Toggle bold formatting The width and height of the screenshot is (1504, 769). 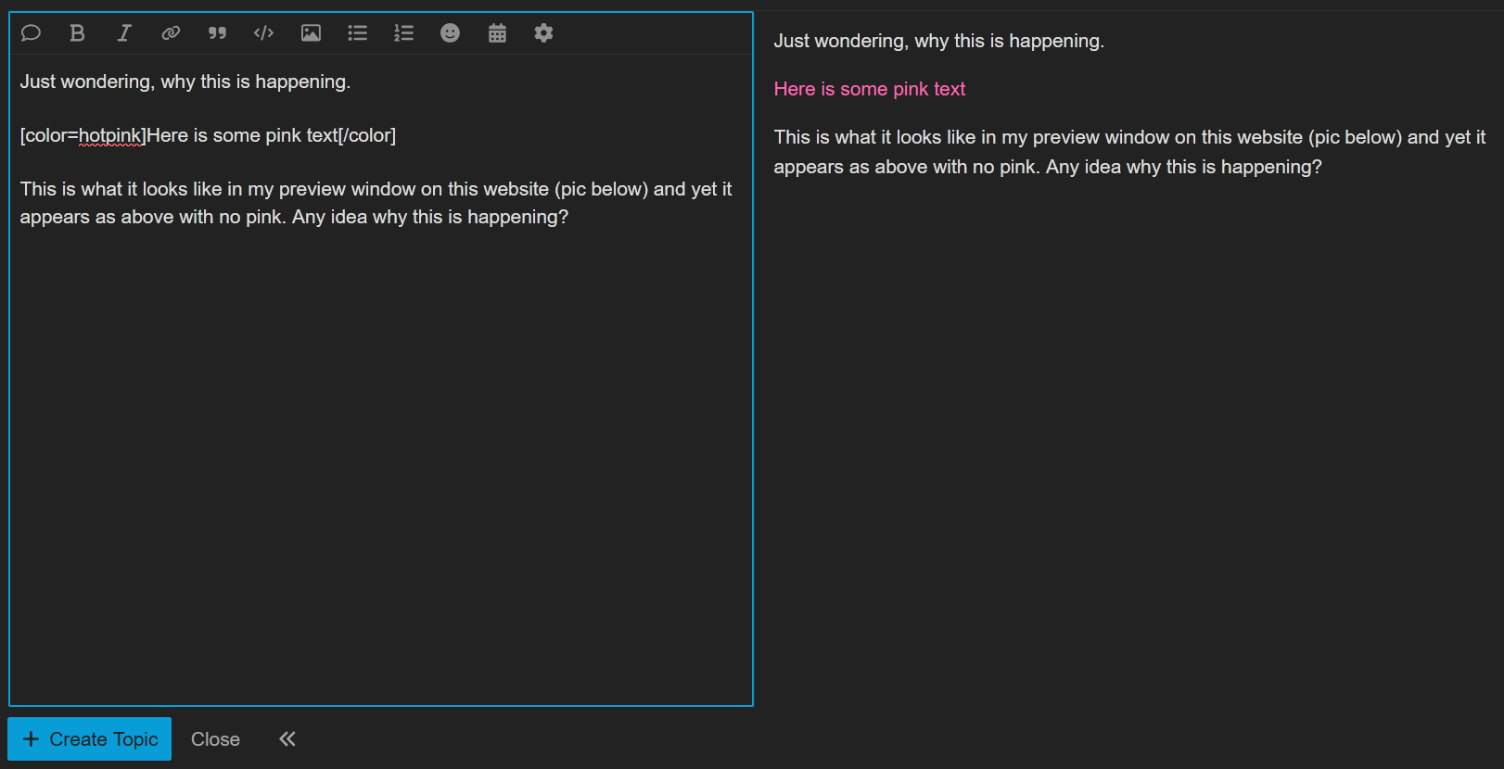[x=77, y=33]
